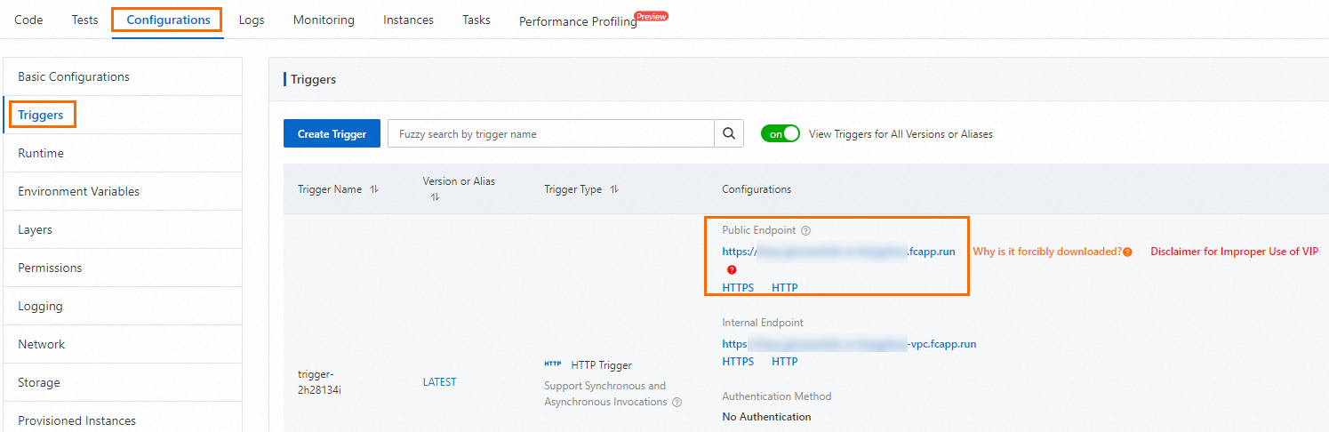Click Public Endpoint help icon
This screenshot has height=432, width=1329.
pos(806,231)
